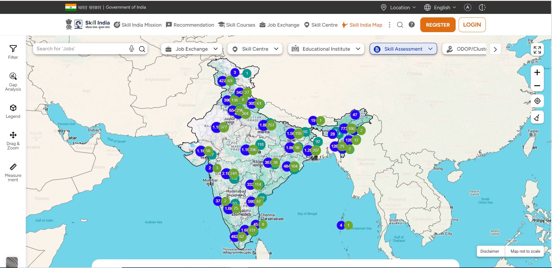Open Job Exchange in the navbar
Viewport: 552px width, 268px height.
(x=279, y=25)
